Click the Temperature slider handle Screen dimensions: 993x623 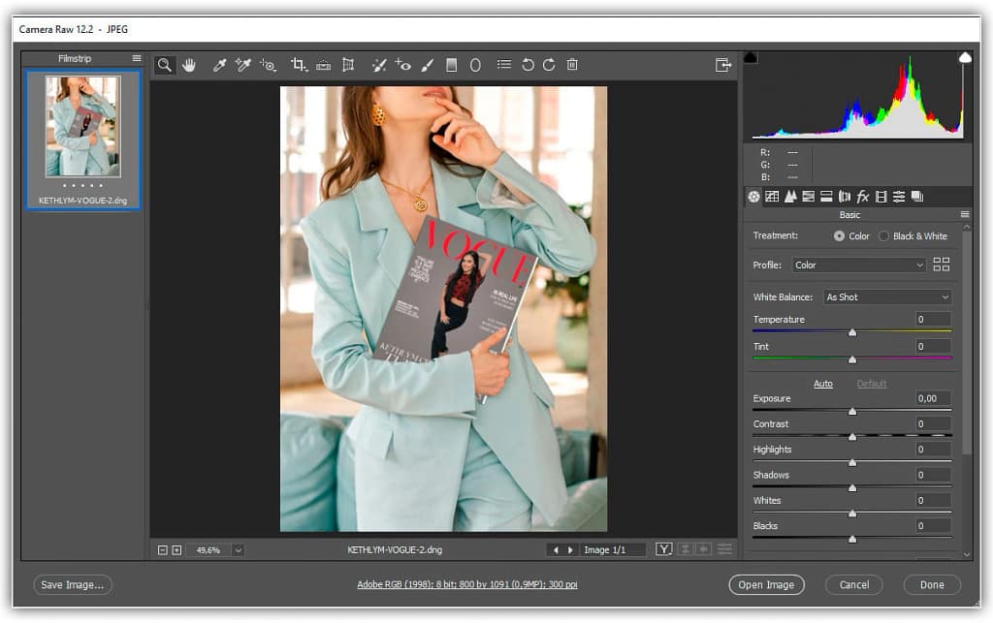click(852, 332)
